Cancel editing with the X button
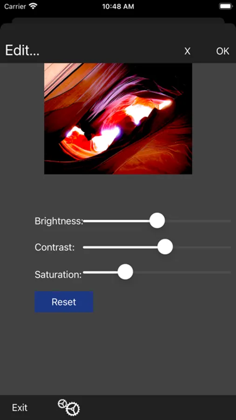The image size is (236, 420). coord(187,51)
